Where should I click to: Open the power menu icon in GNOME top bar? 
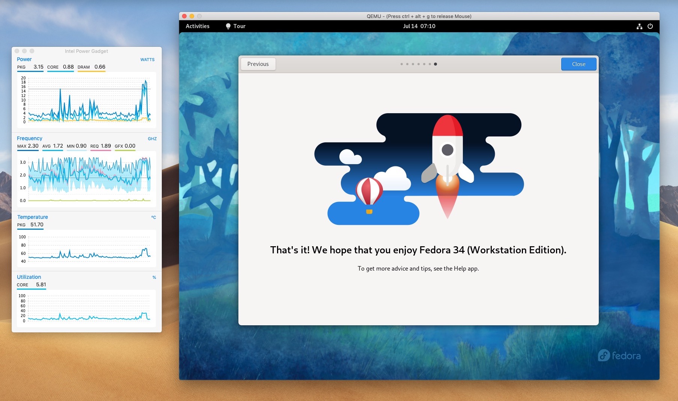click(x=650, y=26)
